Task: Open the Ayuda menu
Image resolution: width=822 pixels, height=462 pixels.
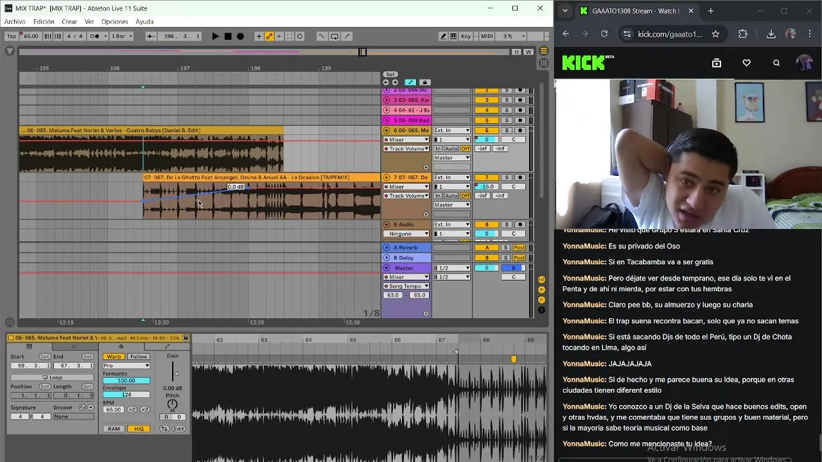Action: coord(144,22)
